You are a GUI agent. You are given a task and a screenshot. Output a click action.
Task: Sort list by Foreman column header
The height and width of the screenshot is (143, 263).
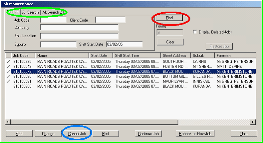[233, 55]
